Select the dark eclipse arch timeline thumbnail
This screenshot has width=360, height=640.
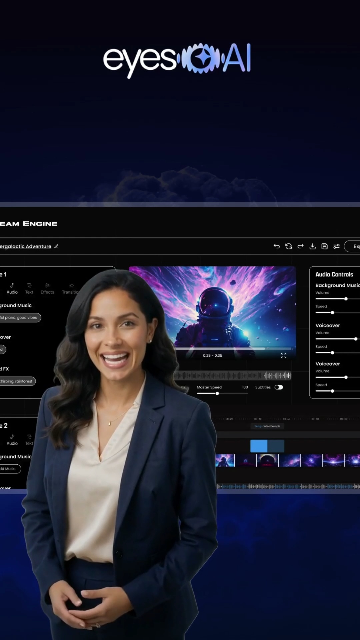click(x=267, y=460)
